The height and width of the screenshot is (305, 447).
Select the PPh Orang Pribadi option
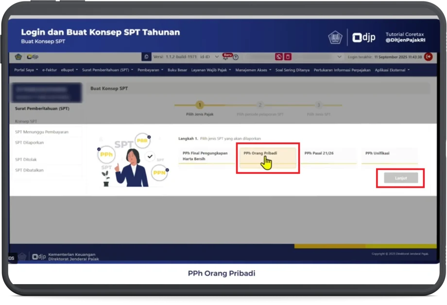[268, 157]
